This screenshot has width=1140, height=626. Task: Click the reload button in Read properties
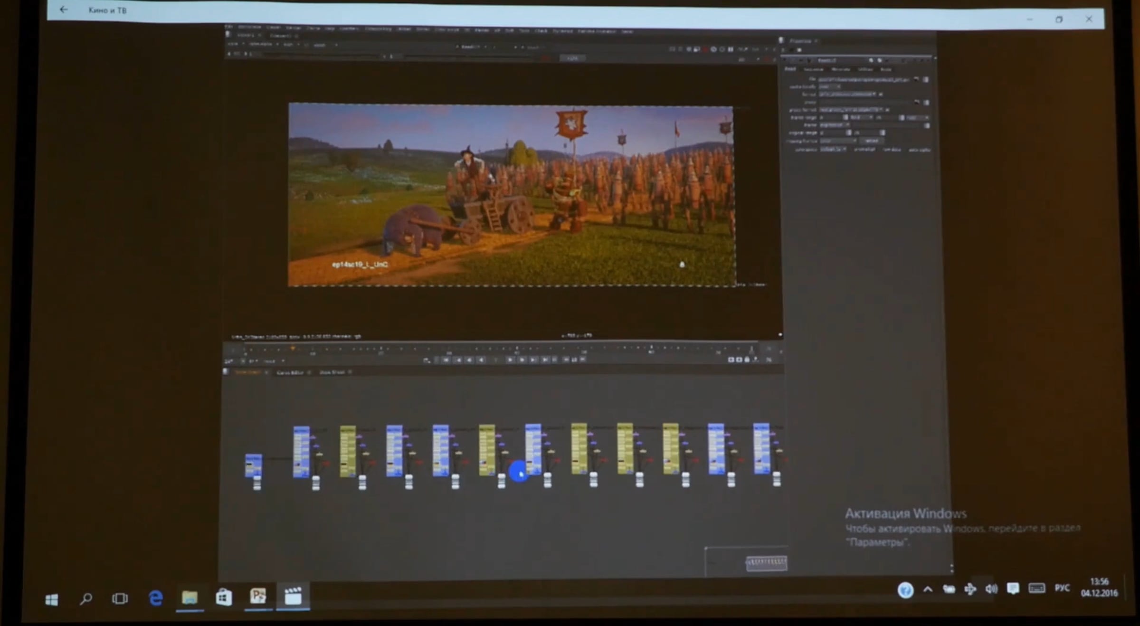click(x=872, y=141)
